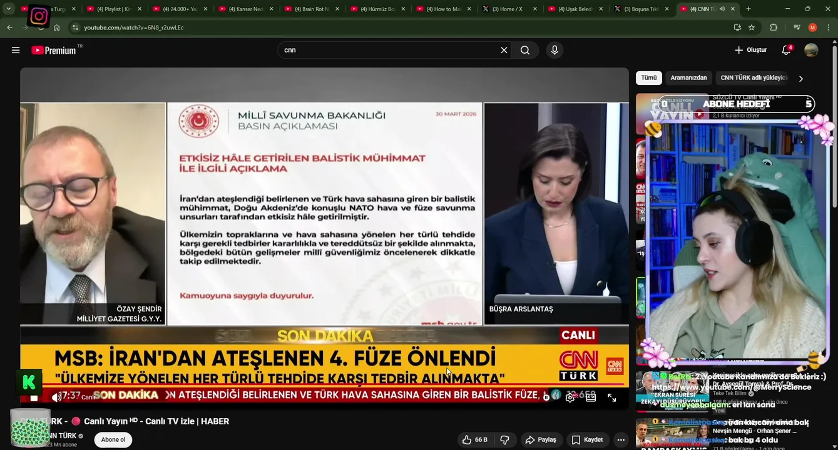Dislike the CNN TÜRK live video
This screenshot has width=838, height=450.
pos(504,440)
